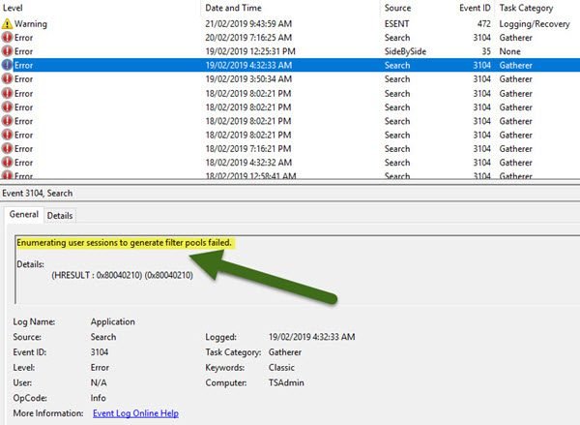The width and height of the screenshot is (580, 425).
Task: Click the Keywords value 'Classic'
Action: tap(281, 367)
